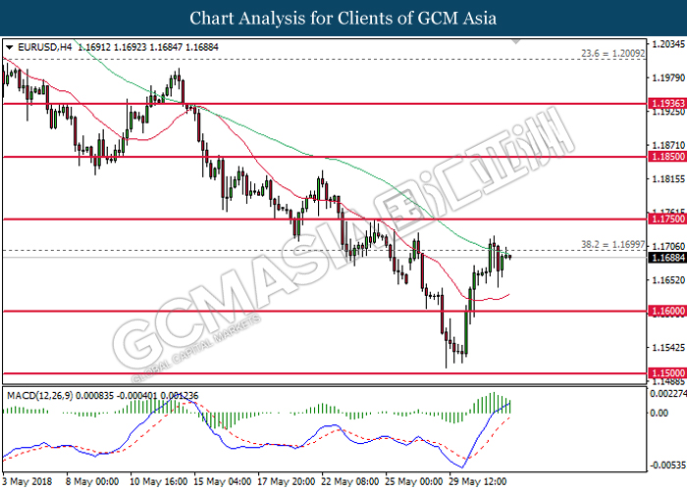Click the 1.16000 red level tag
Viewport: 687px width, 490px height.
click(667, 311)
